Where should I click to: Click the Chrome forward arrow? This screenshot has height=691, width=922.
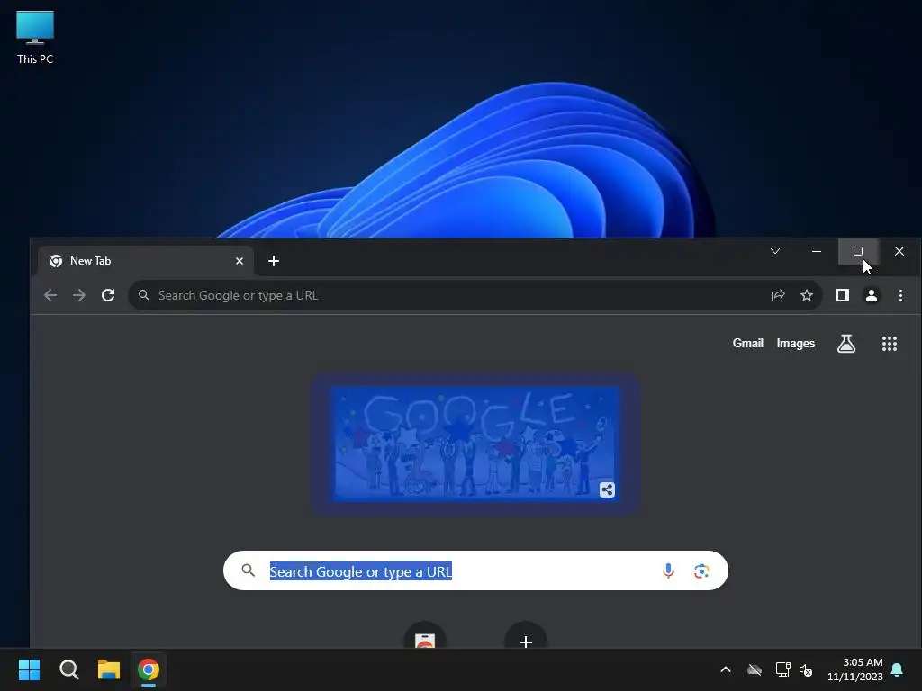click(x=79, y=295)
